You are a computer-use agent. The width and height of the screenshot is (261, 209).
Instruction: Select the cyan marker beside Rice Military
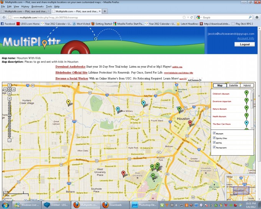point(118,110)
